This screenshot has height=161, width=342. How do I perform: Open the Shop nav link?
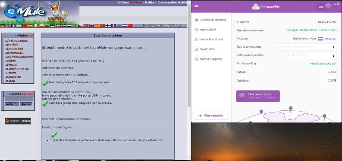[10, 81]
